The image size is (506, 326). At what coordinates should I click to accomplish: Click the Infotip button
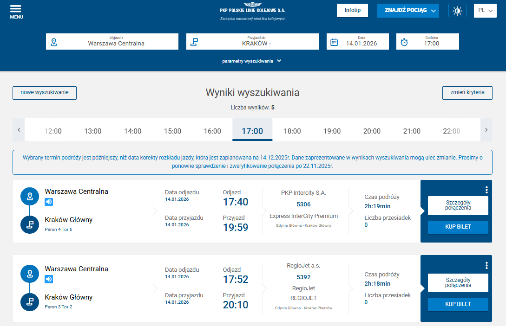click(x=352, y=10)
